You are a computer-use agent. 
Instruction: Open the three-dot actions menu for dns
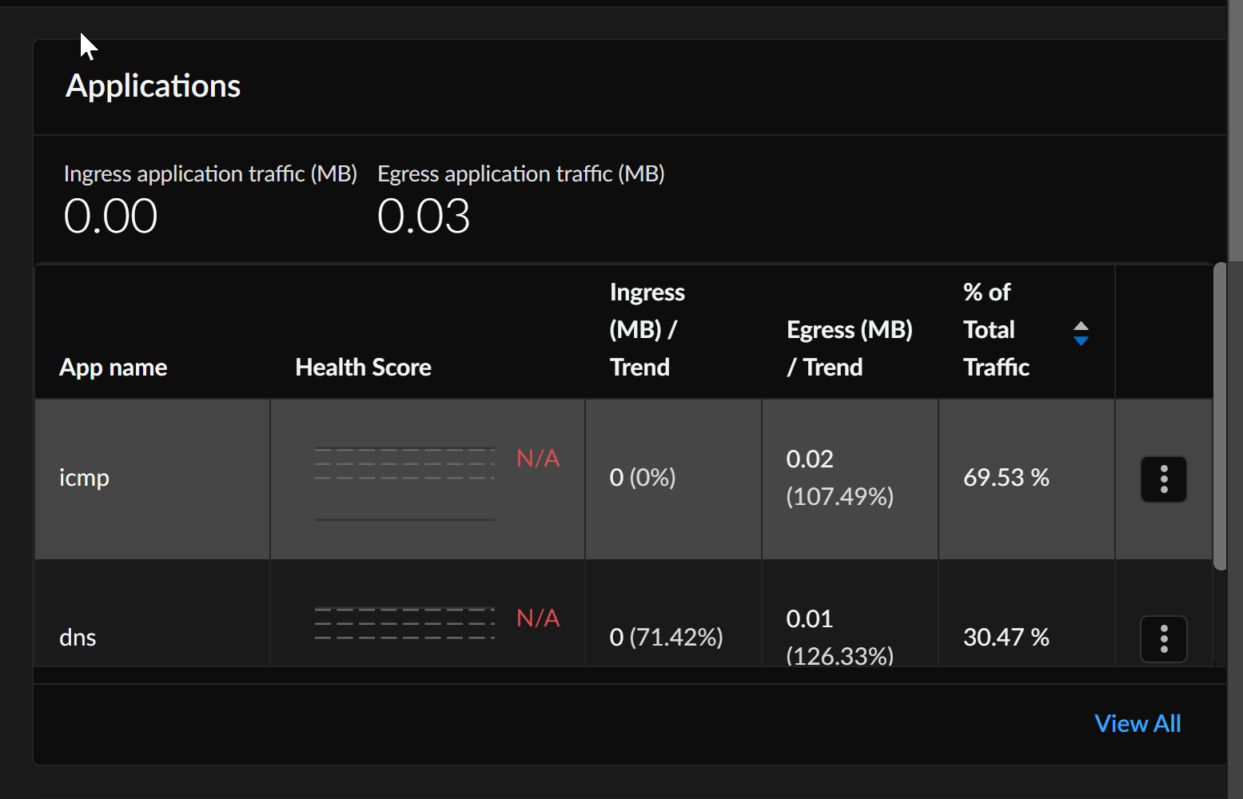click(x=1164, y=638)
